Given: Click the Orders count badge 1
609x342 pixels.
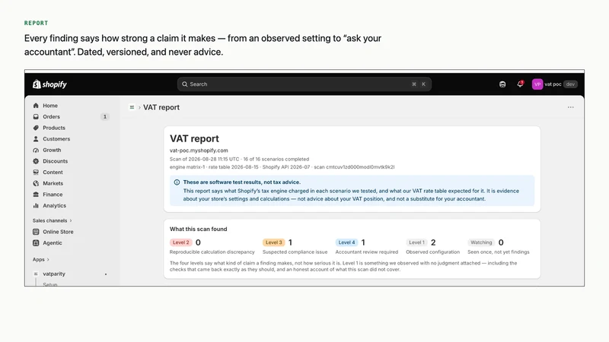Looking at the screenshot, I should point(105,117).
